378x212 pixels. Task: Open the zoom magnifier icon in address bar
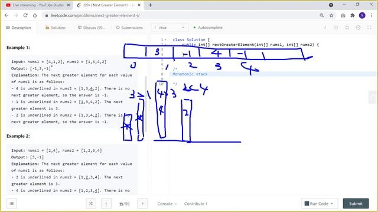[x=322, y=15]
